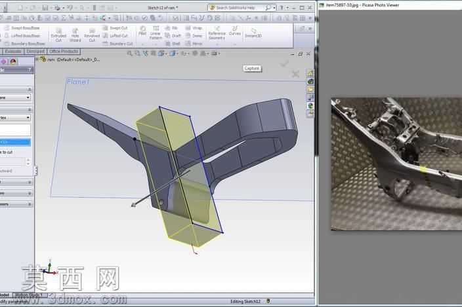The width and height of the screenshot is (462, 307).
Task: Switch to the Model tab
Action: point(5,295)
